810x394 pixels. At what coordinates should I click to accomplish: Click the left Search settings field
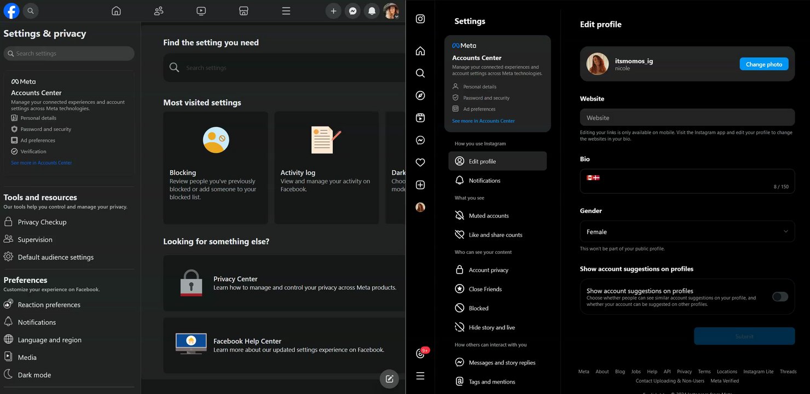pos(69,54)
